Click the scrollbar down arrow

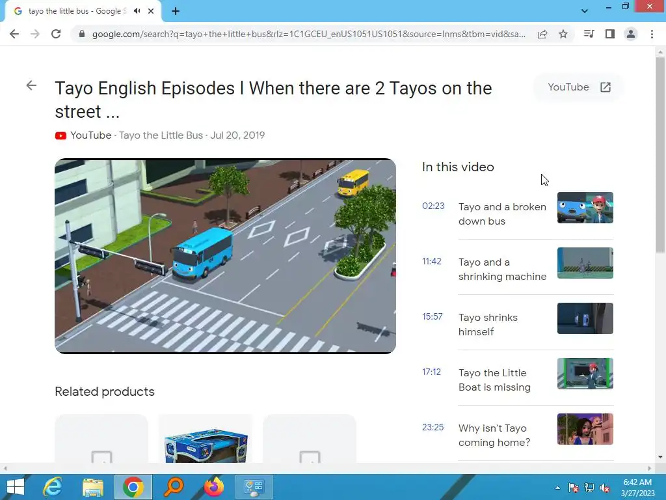click(660, 457)
